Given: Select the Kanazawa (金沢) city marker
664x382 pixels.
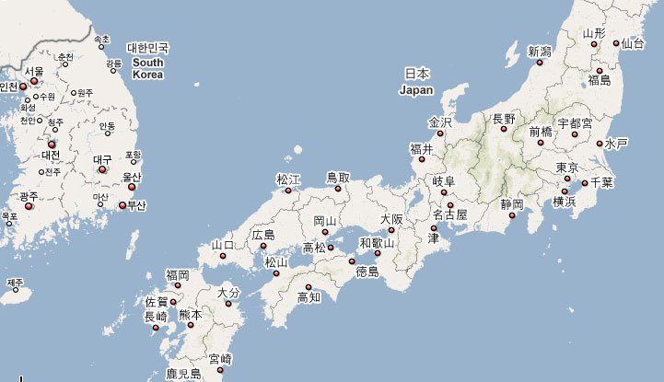Looking at the screenshot, I should point(440,133).
